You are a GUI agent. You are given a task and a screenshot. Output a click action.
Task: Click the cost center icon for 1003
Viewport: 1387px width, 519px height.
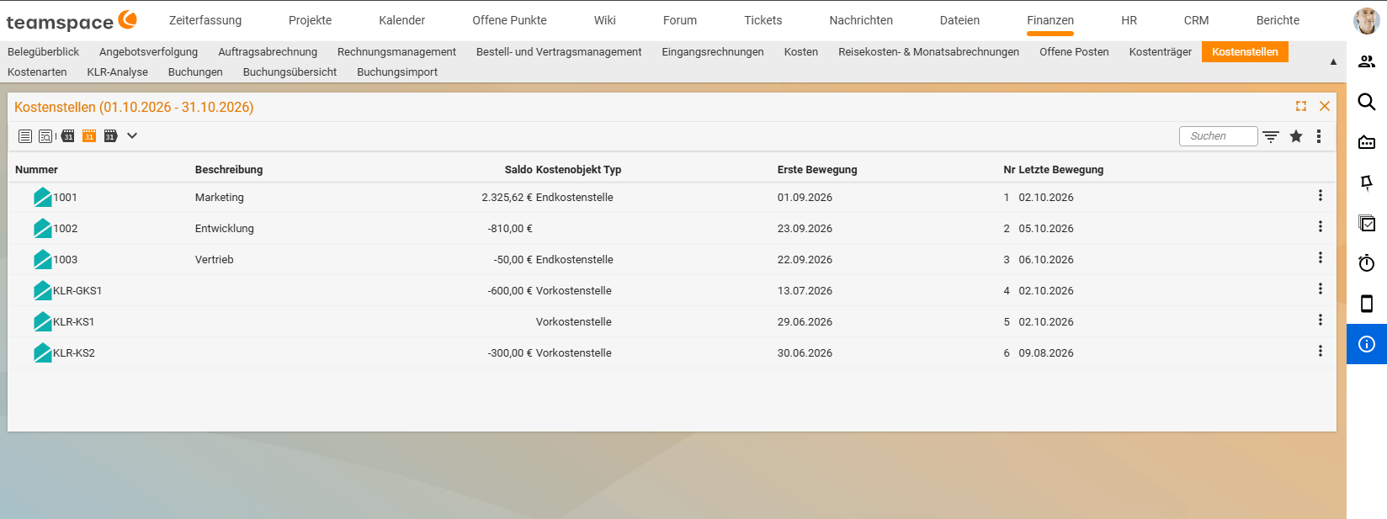[x=43, y=259]
